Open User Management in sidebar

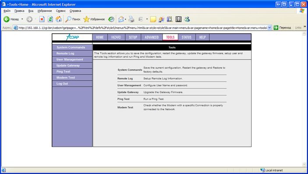click(x=72, y=59)
